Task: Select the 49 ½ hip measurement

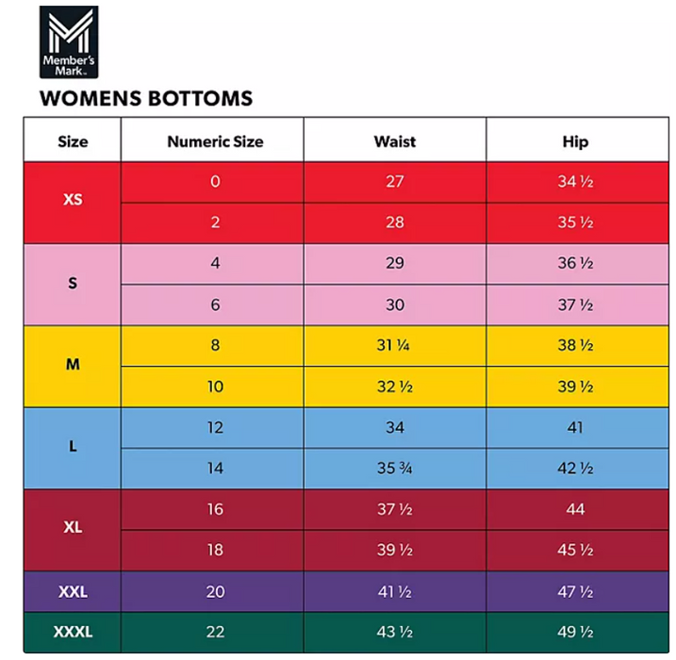Action: [574, 632]
